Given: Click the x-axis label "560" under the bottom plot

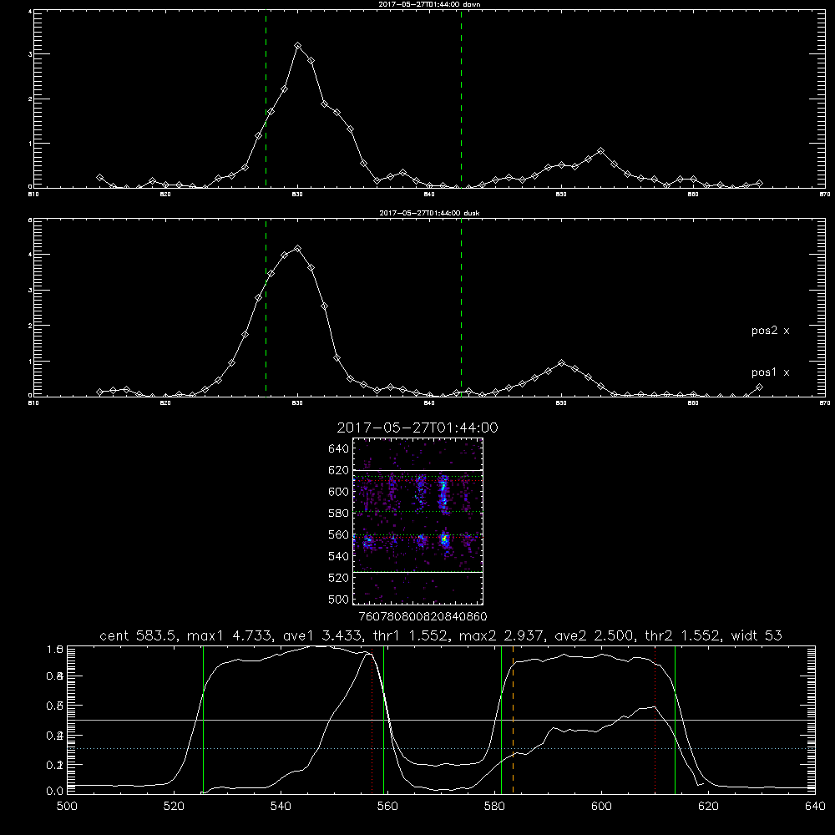Looking at the screenshot, I should point(387,807).
